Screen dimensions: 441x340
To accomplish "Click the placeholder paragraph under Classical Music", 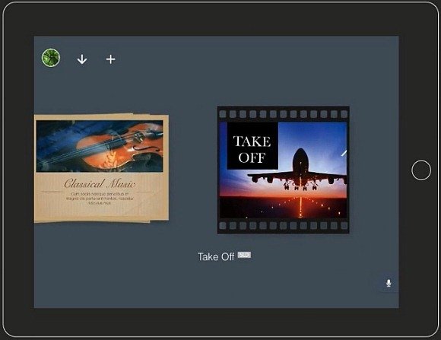I will click(x=100, y=199).
